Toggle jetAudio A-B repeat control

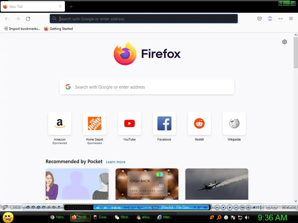(127, 208)
